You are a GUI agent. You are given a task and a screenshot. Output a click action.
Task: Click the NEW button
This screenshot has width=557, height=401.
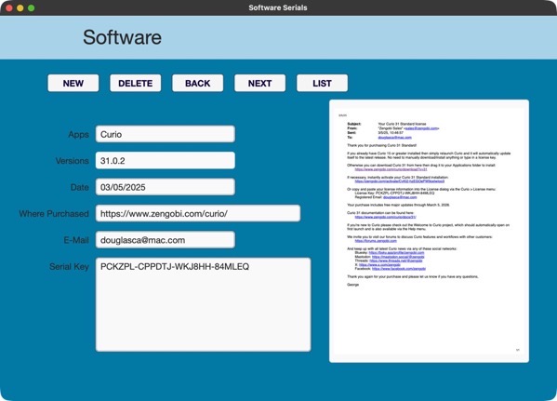(x=73, y=83)
